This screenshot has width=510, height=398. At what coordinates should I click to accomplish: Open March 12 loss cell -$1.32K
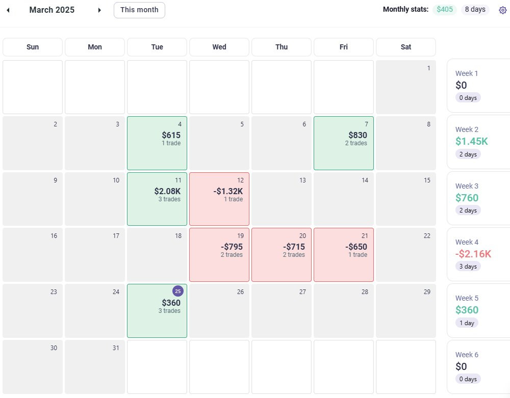219,199
